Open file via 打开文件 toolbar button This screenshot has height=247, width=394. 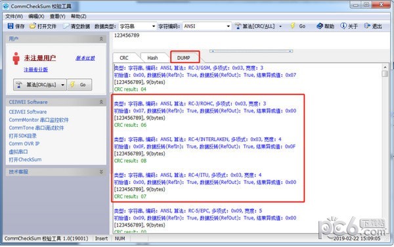click(43, 26)
